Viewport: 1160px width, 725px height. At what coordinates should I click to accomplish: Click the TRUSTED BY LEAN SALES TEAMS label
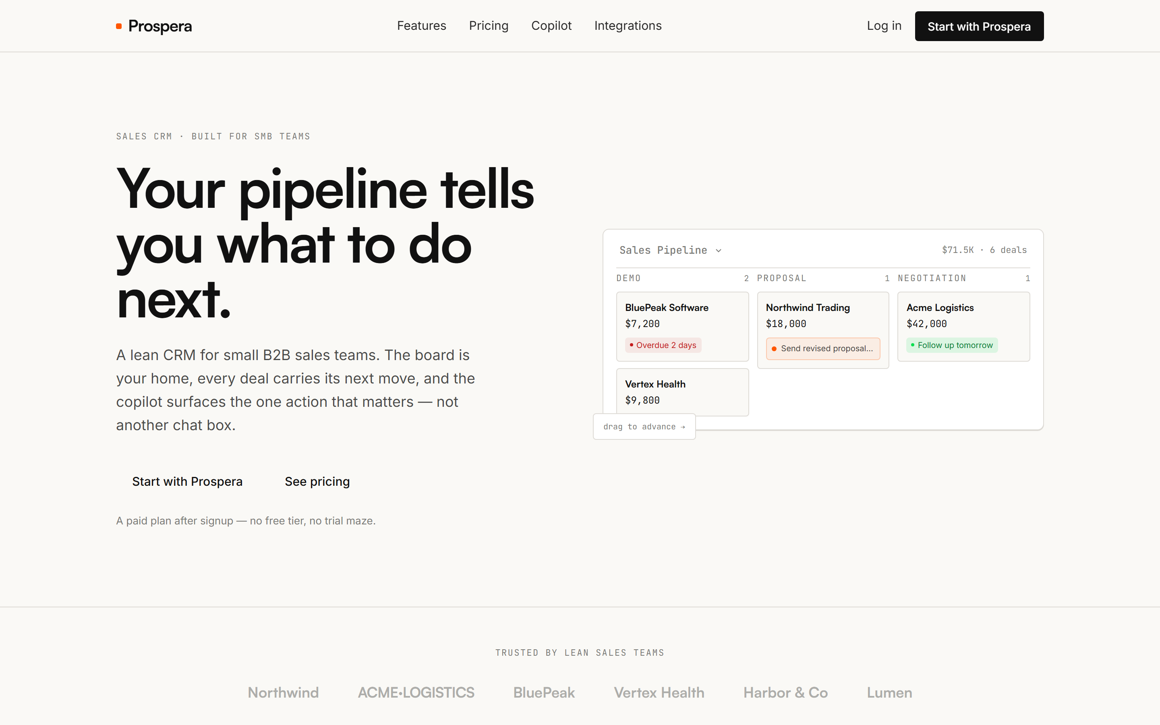point(580,652)
